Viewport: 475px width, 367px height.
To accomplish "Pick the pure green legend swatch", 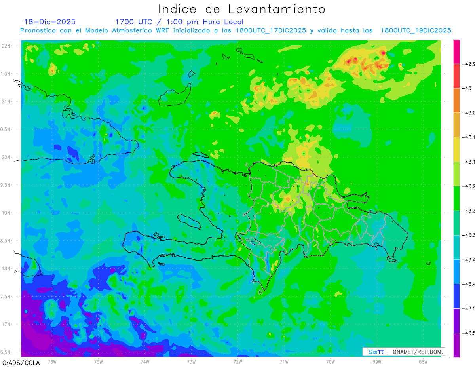I will click(x=456, y=198).
